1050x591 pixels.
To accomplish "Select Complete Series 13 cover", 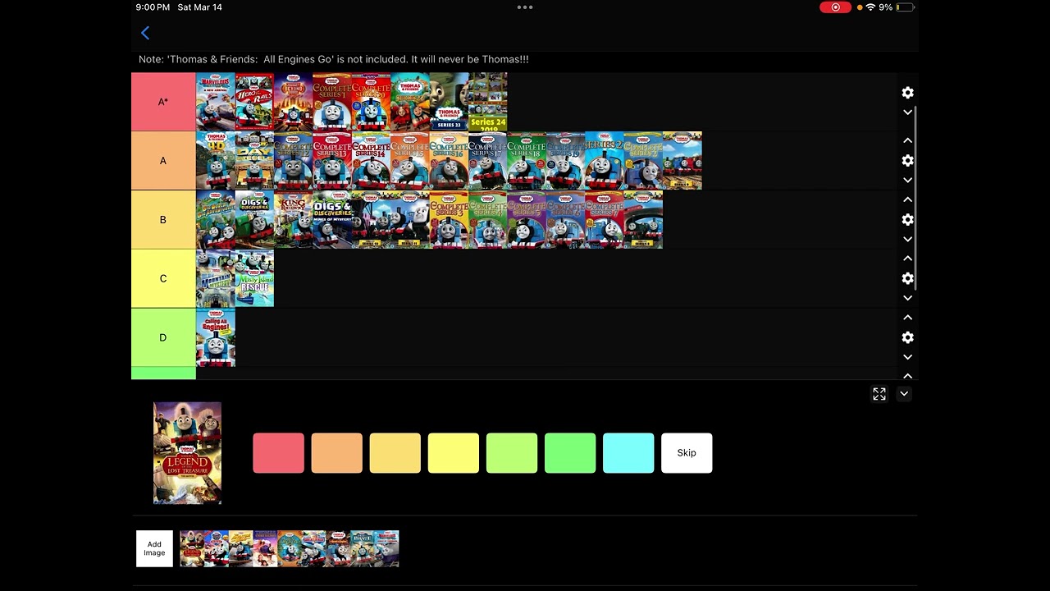I will coord(332,161).
